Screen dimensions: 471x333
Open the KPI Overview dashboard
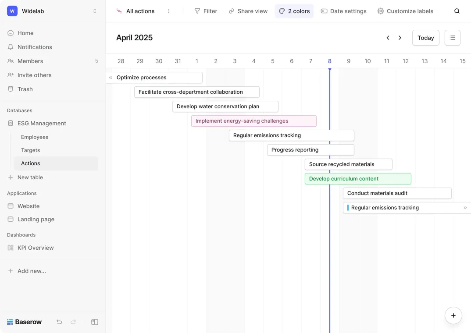(36, 248)
